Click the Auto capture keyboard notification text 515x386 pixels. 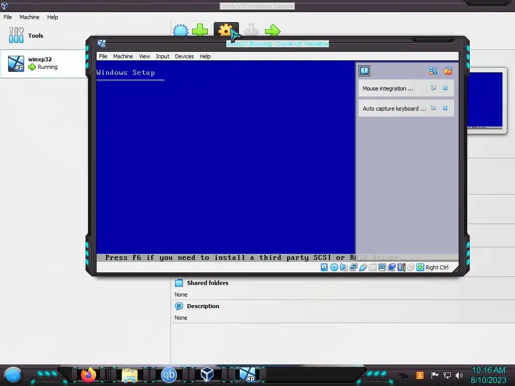[394, 109]
